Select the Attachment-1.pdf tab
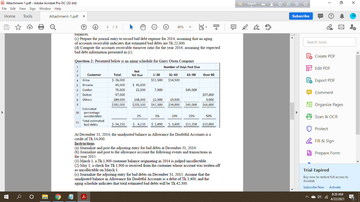The image size is (360, 202). coord(64,16)
